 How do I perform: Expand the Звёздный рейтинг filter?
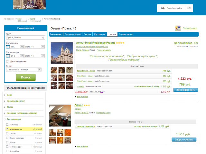click(16, 101)
